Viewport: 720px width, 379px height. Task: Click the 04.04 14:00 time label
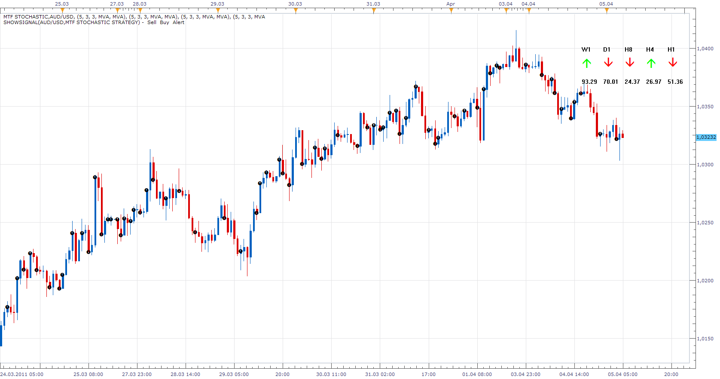pos(574,374)
